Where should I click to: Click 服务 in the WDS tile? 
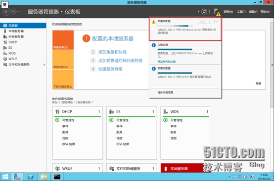(174, 132)
